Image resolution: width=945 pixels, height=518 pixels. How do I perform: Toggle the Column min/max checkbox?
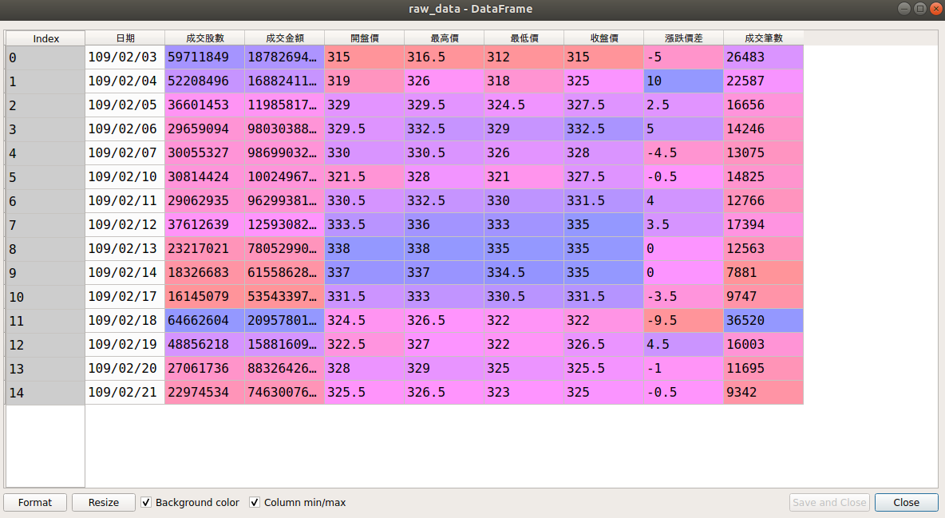click(x=255, y=502)
